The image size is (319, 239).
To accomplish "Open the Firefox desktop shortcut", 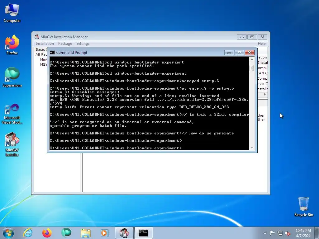I will 12,45.
